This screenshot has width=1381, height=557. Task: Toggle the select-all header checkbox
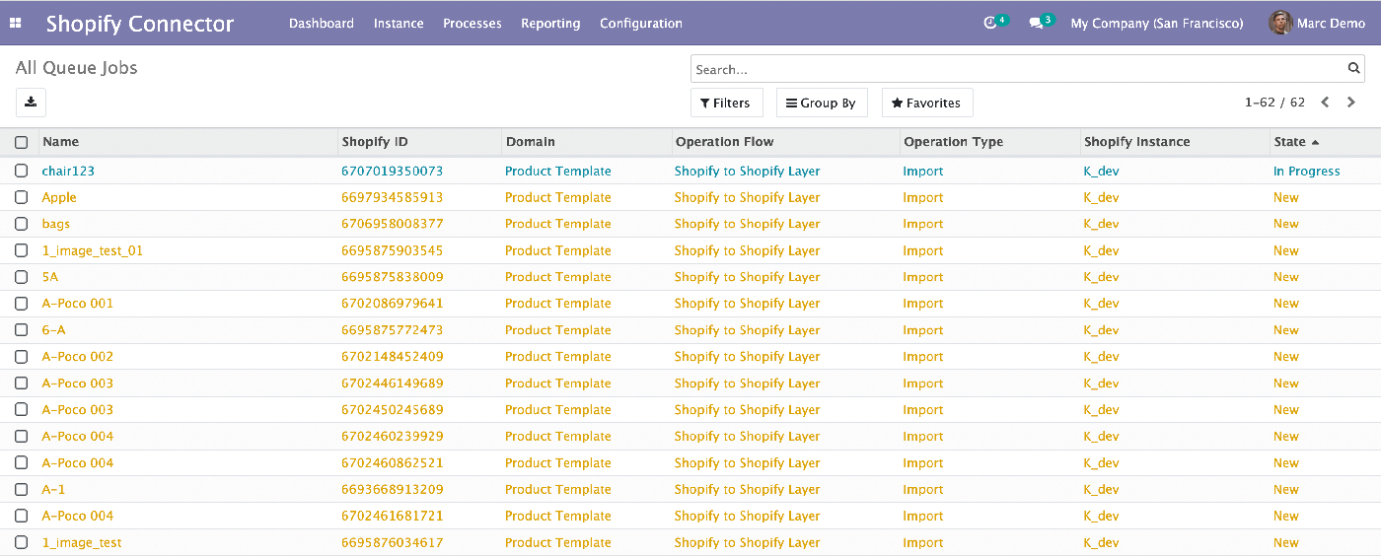pos(21,142)
